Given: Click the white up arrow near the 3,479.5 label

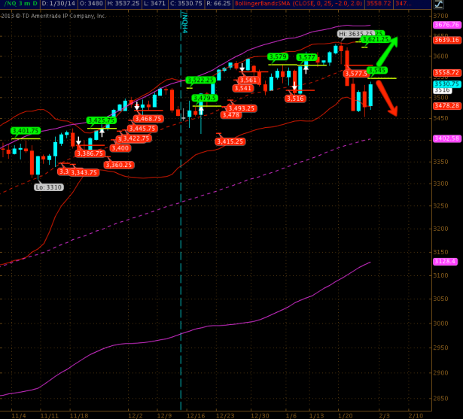Looking at the screenshot, I should 201,111.
